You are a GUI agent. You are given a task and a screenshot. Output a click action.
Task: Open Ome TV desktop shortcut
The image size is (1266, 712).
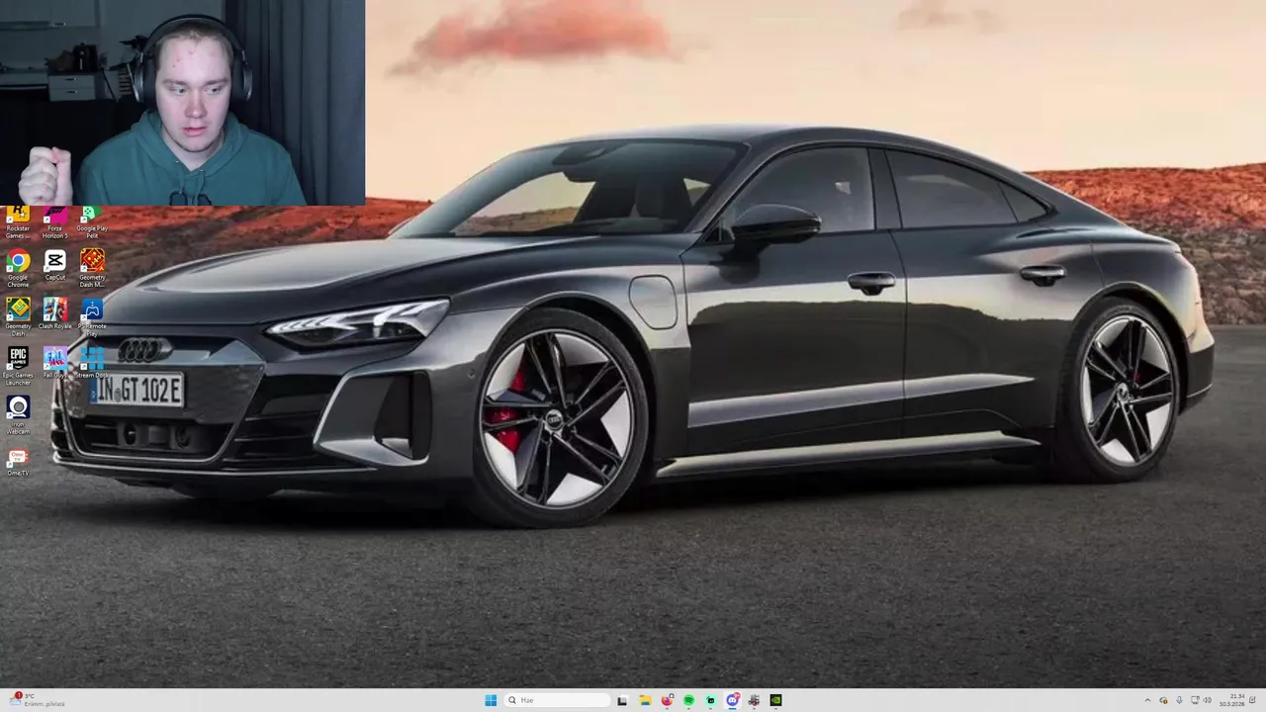[18, 462]
